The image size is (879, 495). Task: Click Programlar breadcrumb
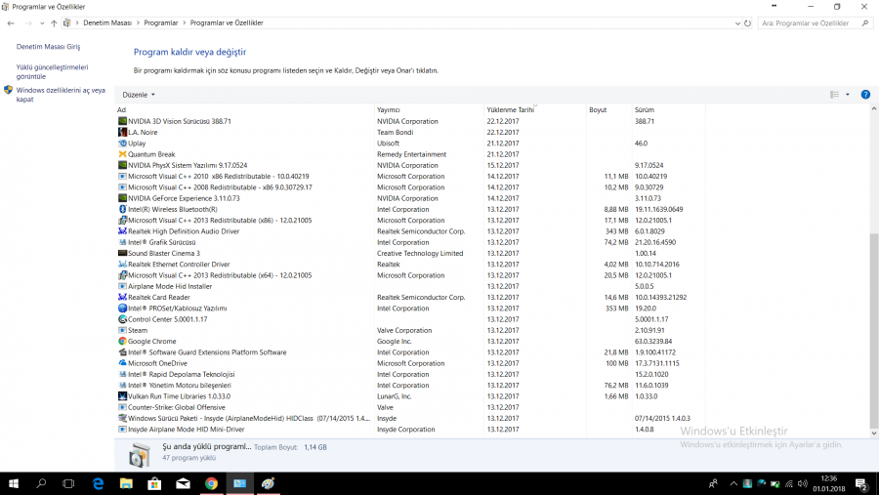161,23
